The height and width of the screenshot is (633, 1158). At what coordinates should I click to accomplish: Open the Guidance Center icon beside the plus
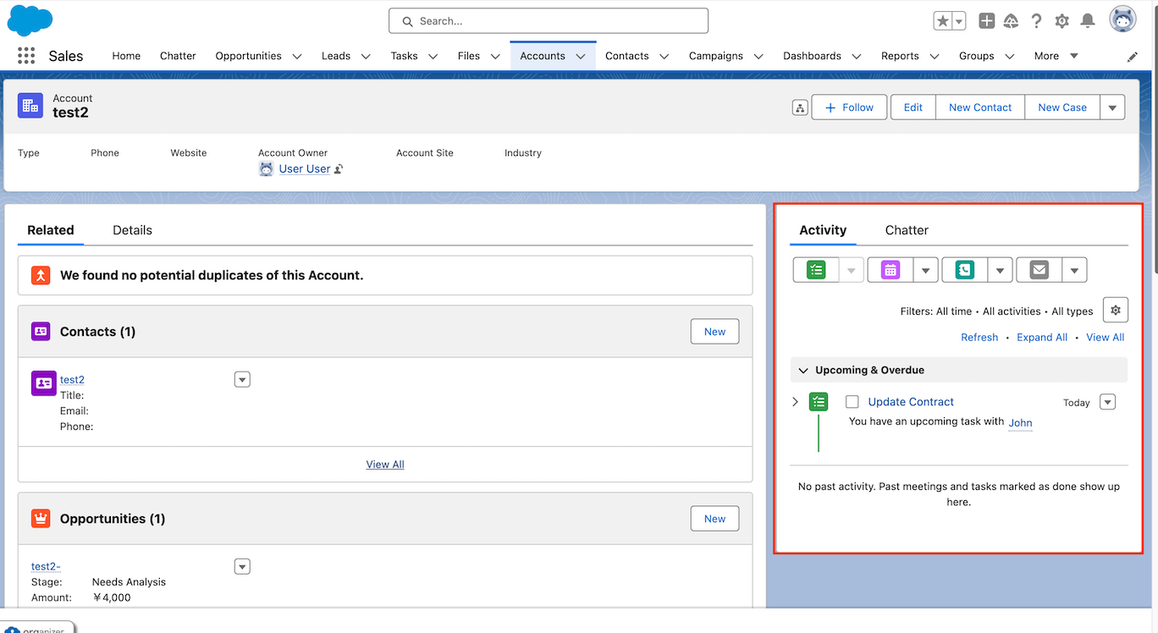click(x=1012, y=21)
